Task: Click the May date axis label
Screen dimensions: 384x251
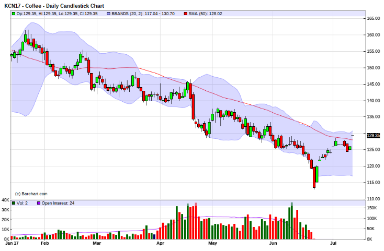Action: coord(212,243)
